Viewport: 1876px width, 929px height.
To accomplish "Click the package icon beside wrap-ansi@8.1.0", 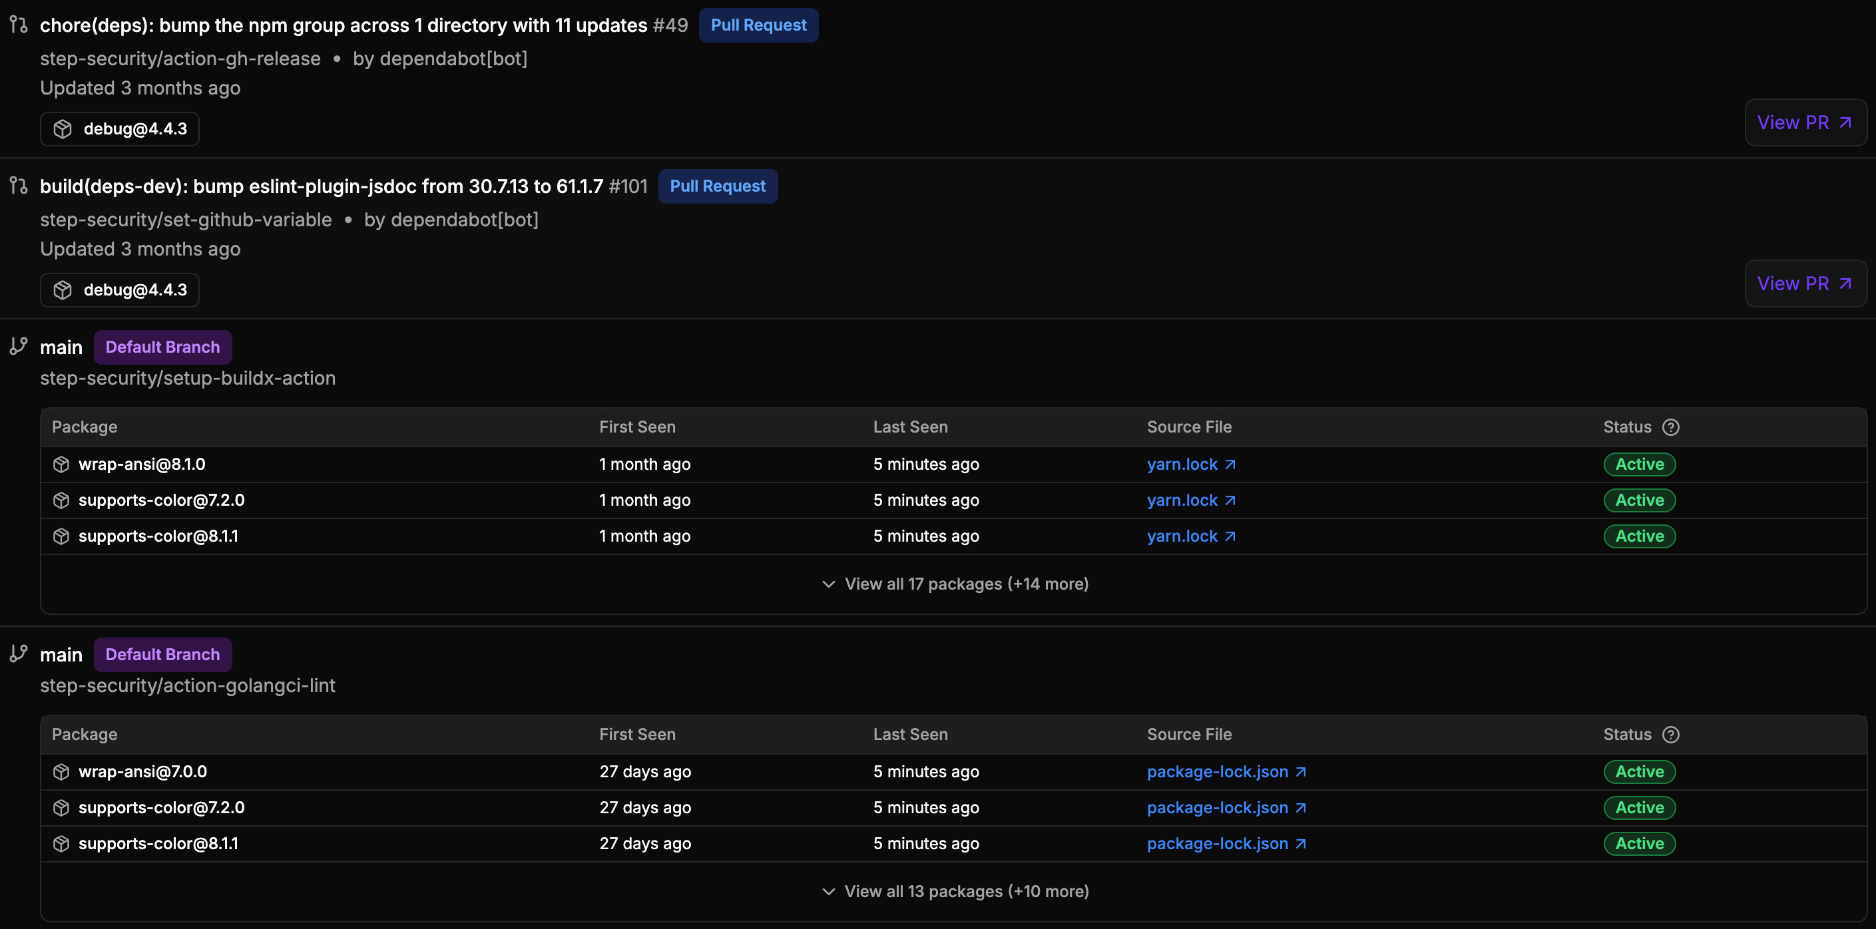I will (61, 464).
